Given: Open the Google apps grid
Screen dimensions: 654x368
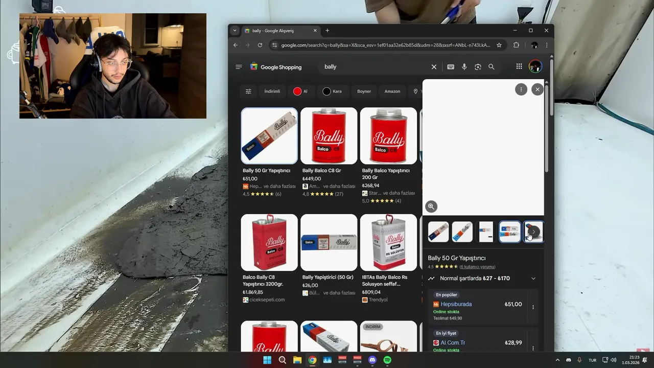Looking at the screenshot, I should 519,66.
